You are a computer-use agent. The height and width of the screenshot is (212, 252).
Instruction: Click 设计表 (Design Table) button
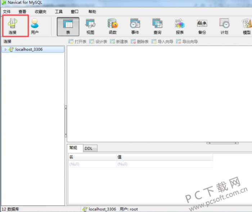tap(98, 41)
